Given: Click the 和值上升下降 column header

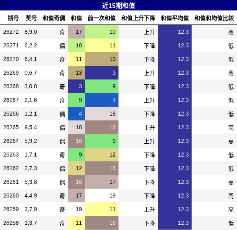Looking at the screenshot, I should point(138,18).
